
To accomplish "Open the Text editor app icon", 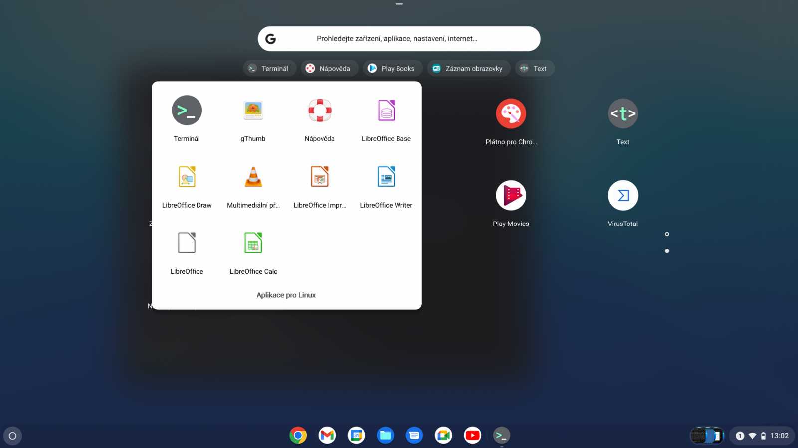I will [x=623, y=113].
